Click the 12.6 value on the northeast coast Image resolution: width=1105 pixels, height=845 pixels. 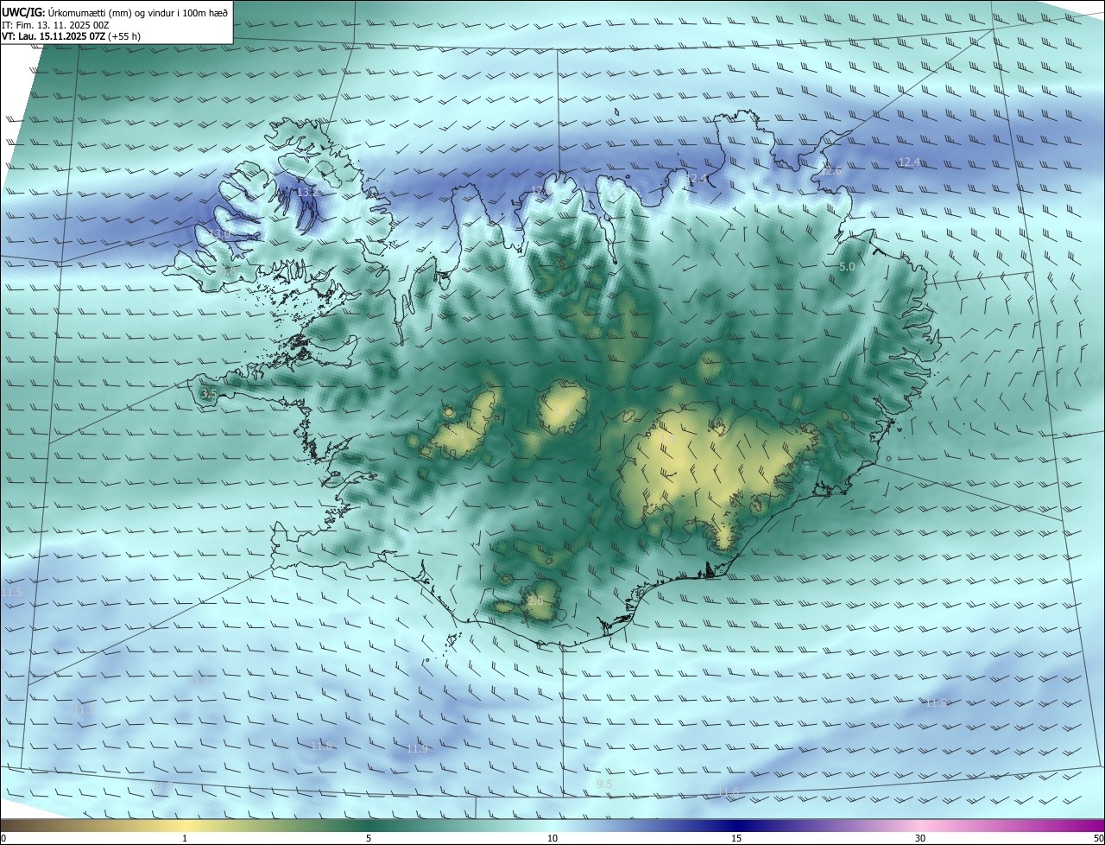pos(830,171)
